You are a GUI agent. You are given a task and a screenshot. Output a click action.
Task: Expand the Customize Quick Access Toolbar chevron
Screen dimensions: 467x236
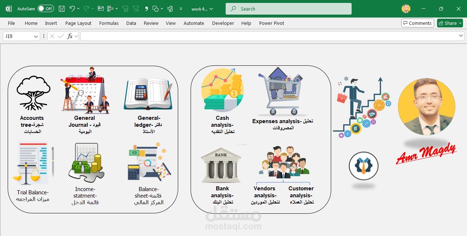pyautogui.click(x=181, y=8)
